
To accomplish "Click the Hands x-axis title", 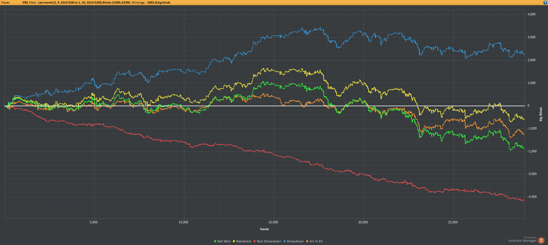I will tap(264, 229).
